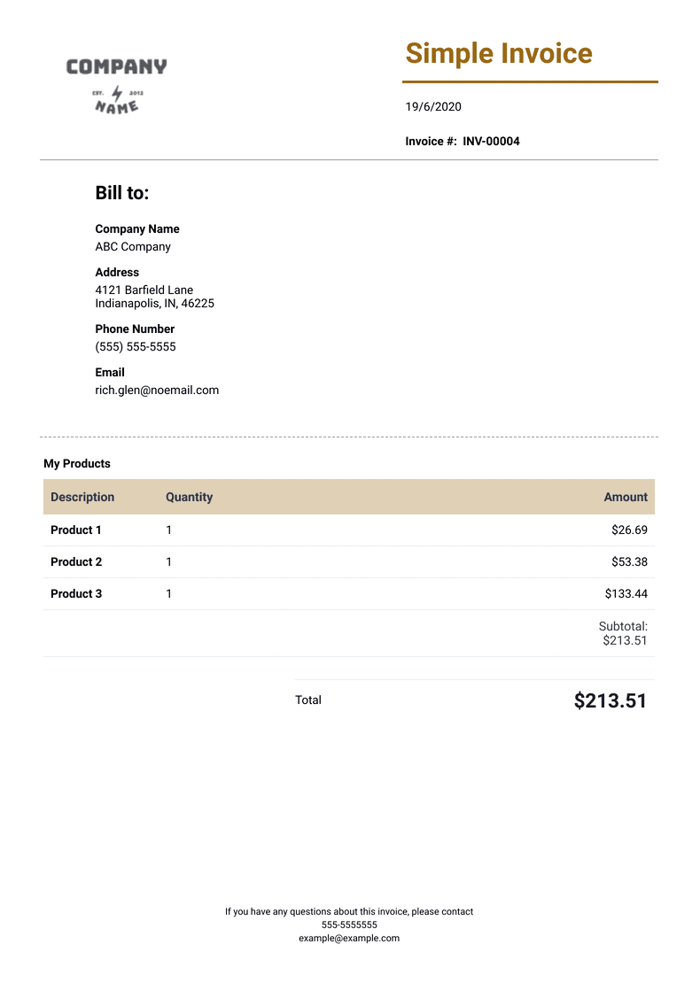
Task: Click the Company Name logo
Action: 116,86
